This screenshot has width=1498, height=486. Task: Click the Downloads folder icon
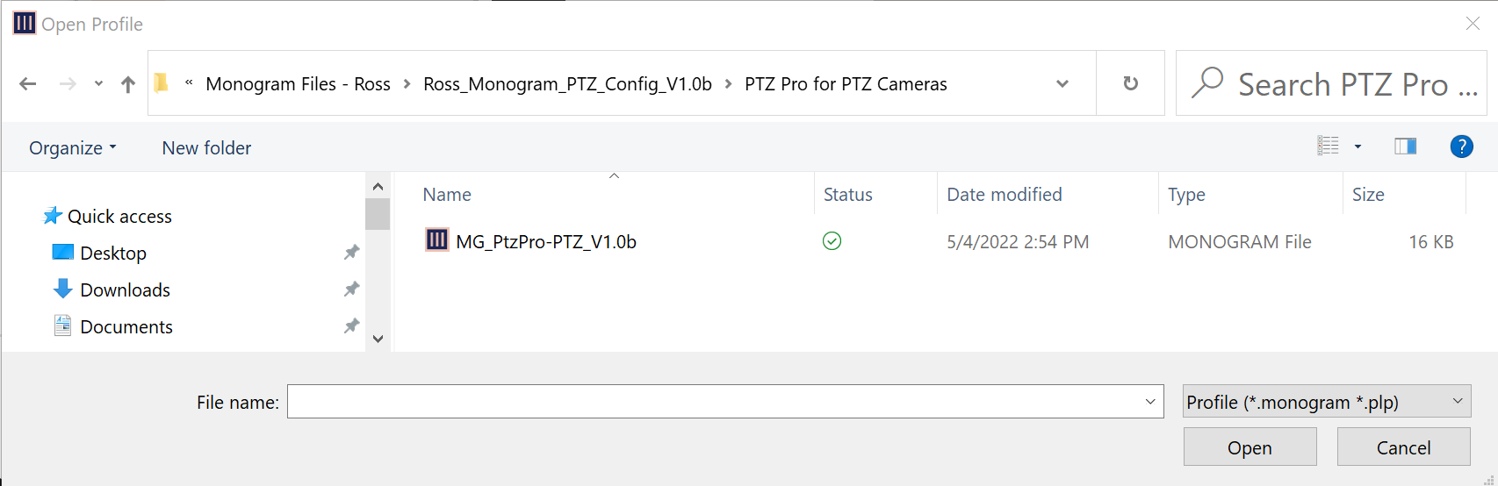[63, 289]
